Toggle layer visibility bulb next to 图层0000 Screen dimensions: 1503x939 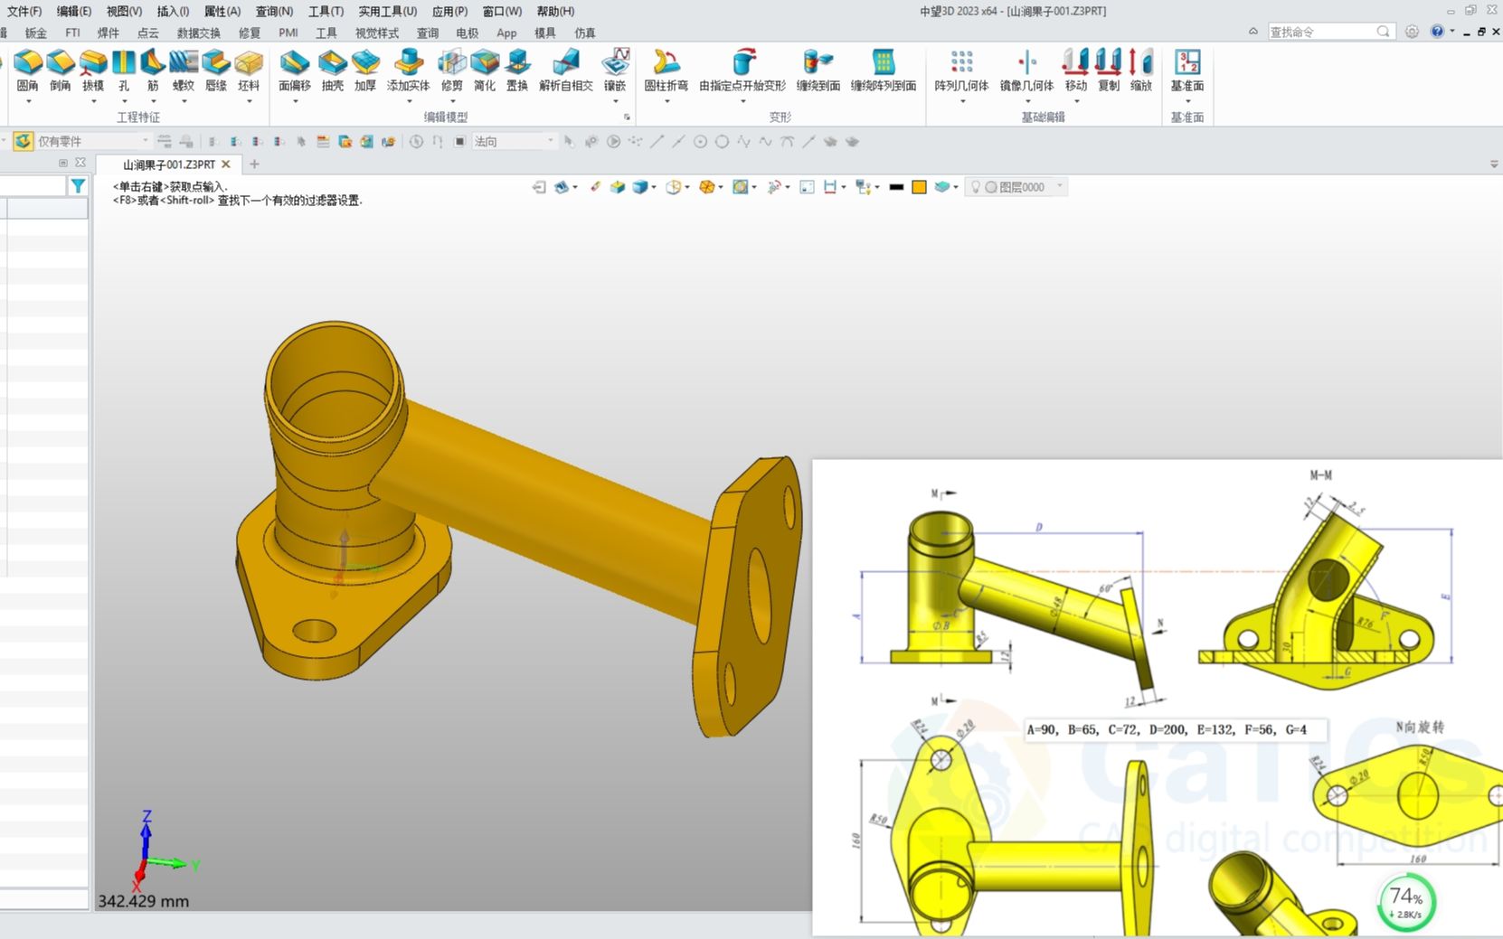(x=976, y=186)
